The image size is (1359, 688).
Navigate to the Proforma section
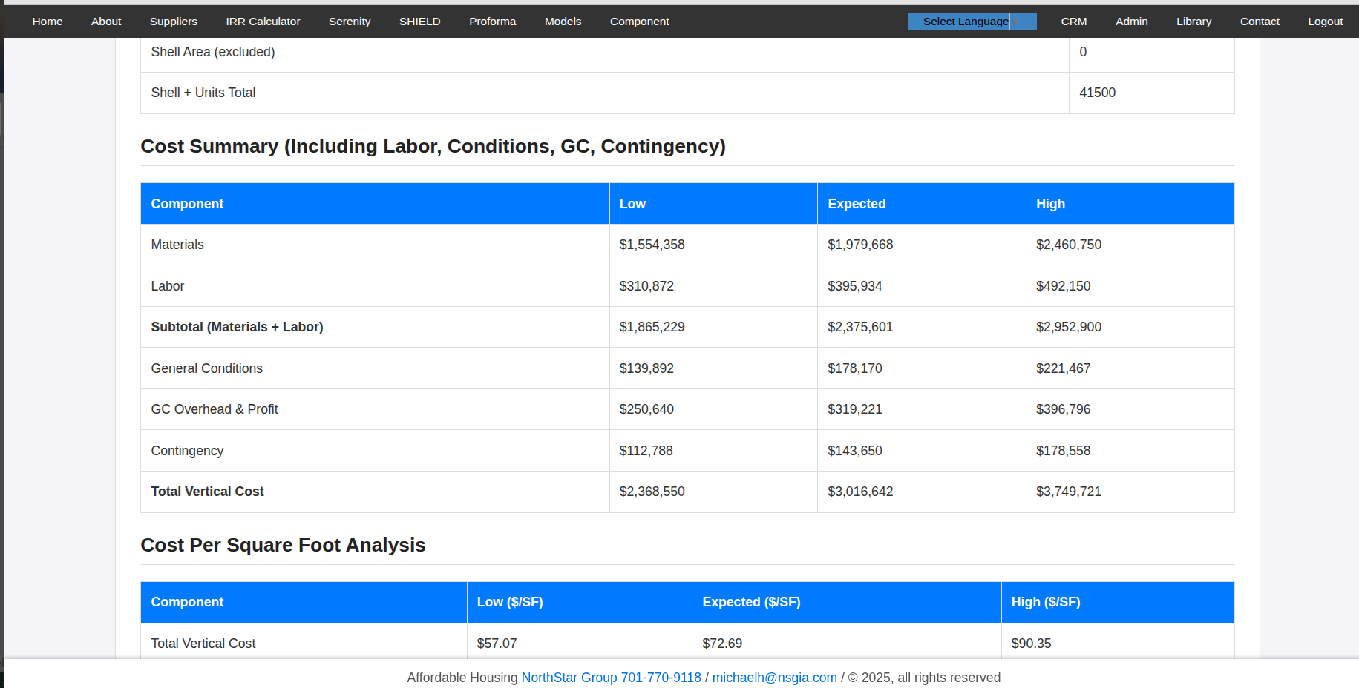pyautogui.click(x=492, y=21)
